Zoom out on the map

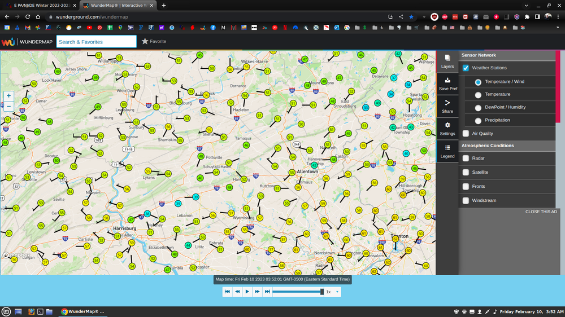point(8,106)
